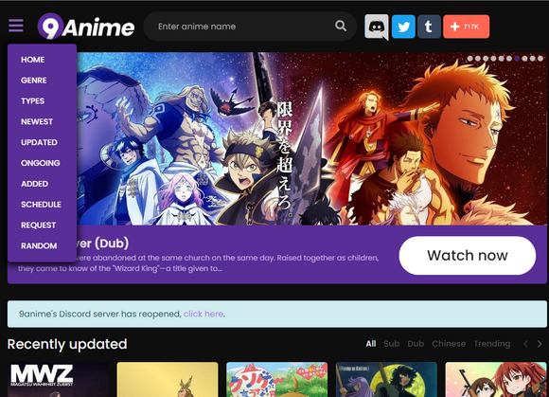Open the gold-background anime thumbnail
This screenshot has height=397, width=549.
tap(168, 380)
